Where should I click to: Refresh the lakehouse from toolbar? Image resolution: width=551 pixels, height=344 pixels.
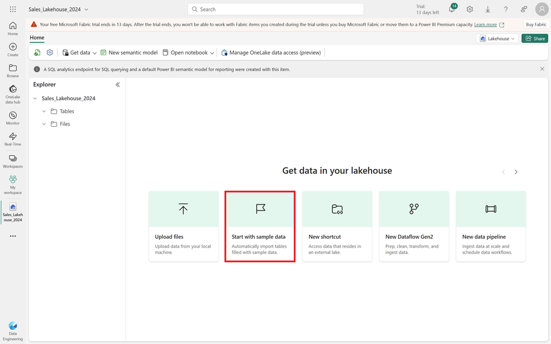[37, 53]
